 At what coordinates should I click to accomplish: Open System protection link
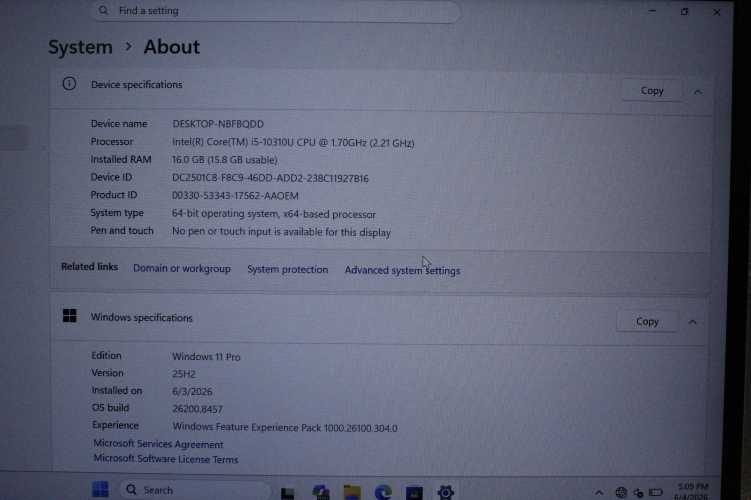click(288, 269)
